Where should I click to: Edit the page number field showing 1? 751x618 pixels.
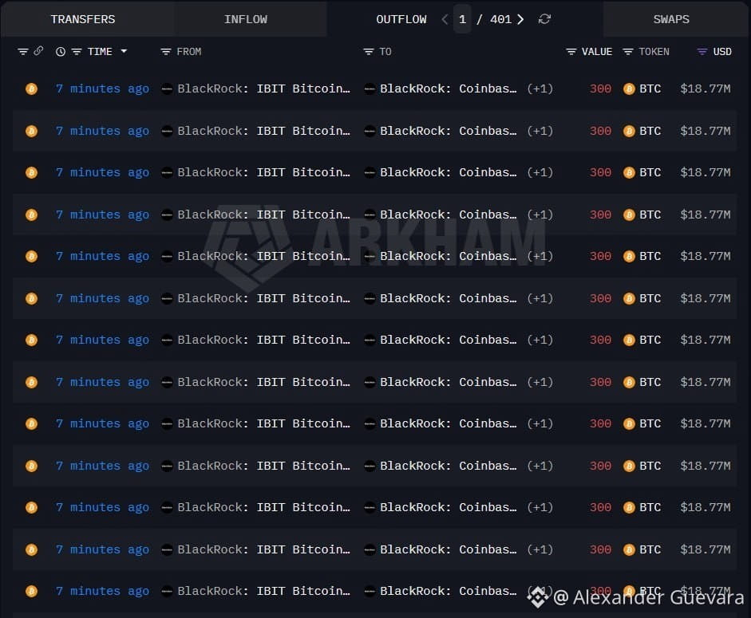tap(462, 19)
